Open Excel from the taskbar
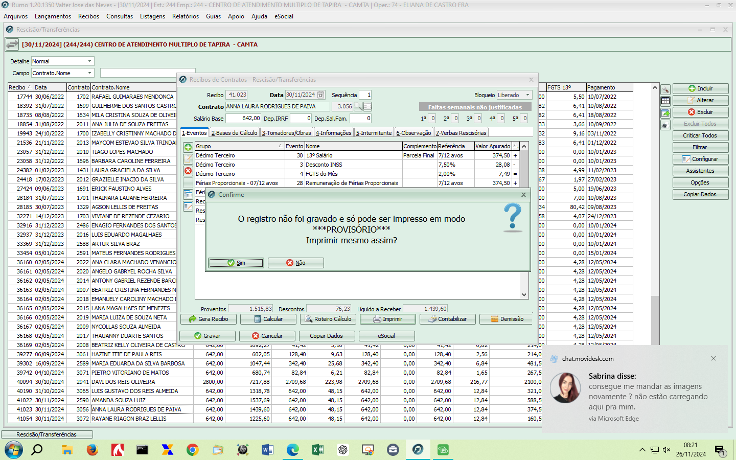Screen dimensions: 736x460 click(317, 450)
